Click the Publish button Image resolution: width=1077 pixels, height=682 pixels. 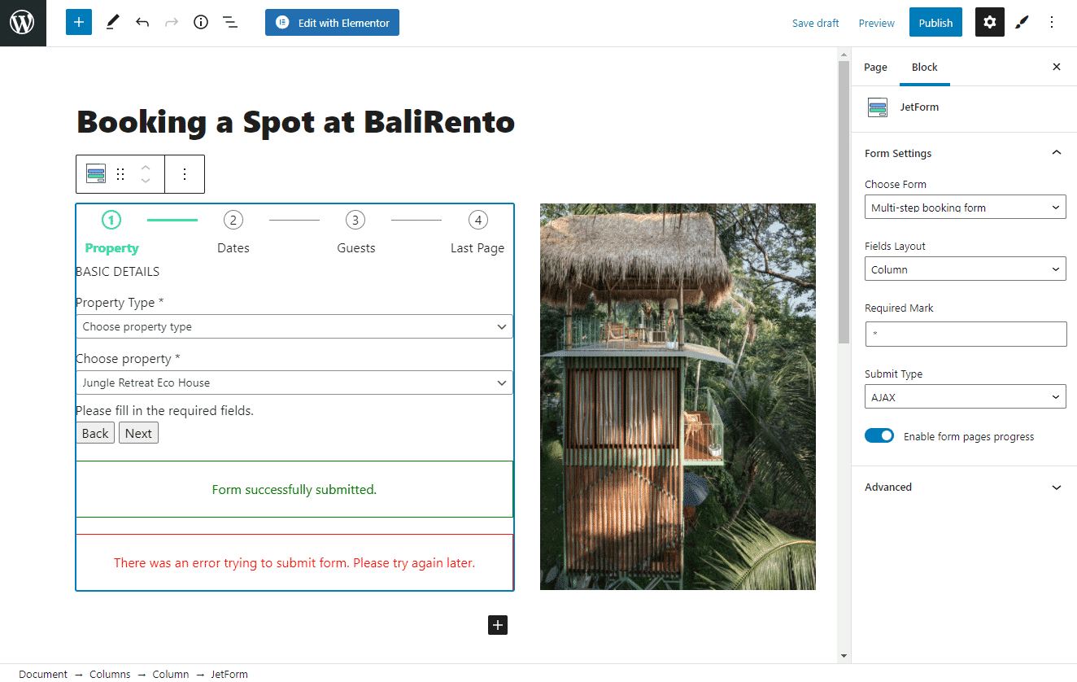935,23
